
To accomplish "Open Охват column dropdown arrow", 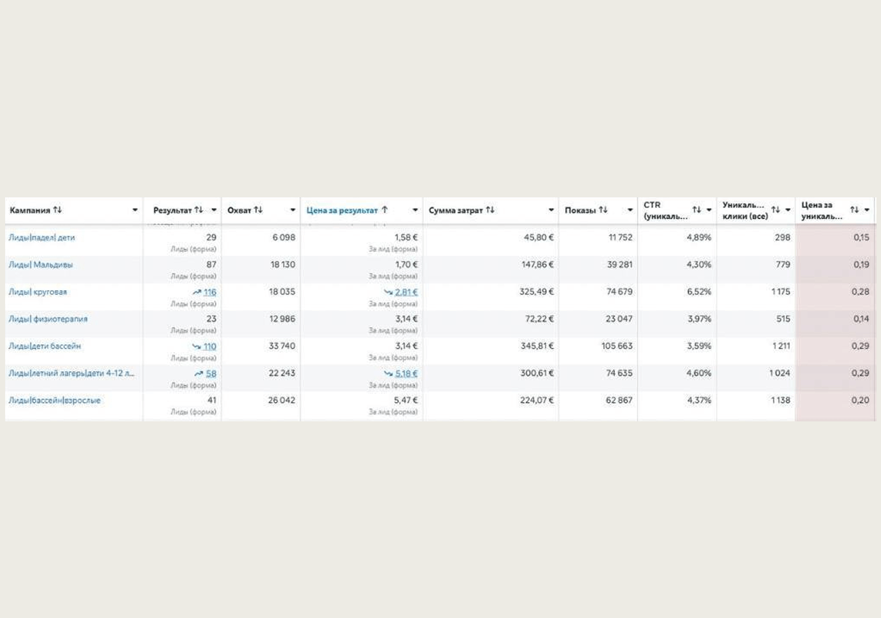I will 293,210.
